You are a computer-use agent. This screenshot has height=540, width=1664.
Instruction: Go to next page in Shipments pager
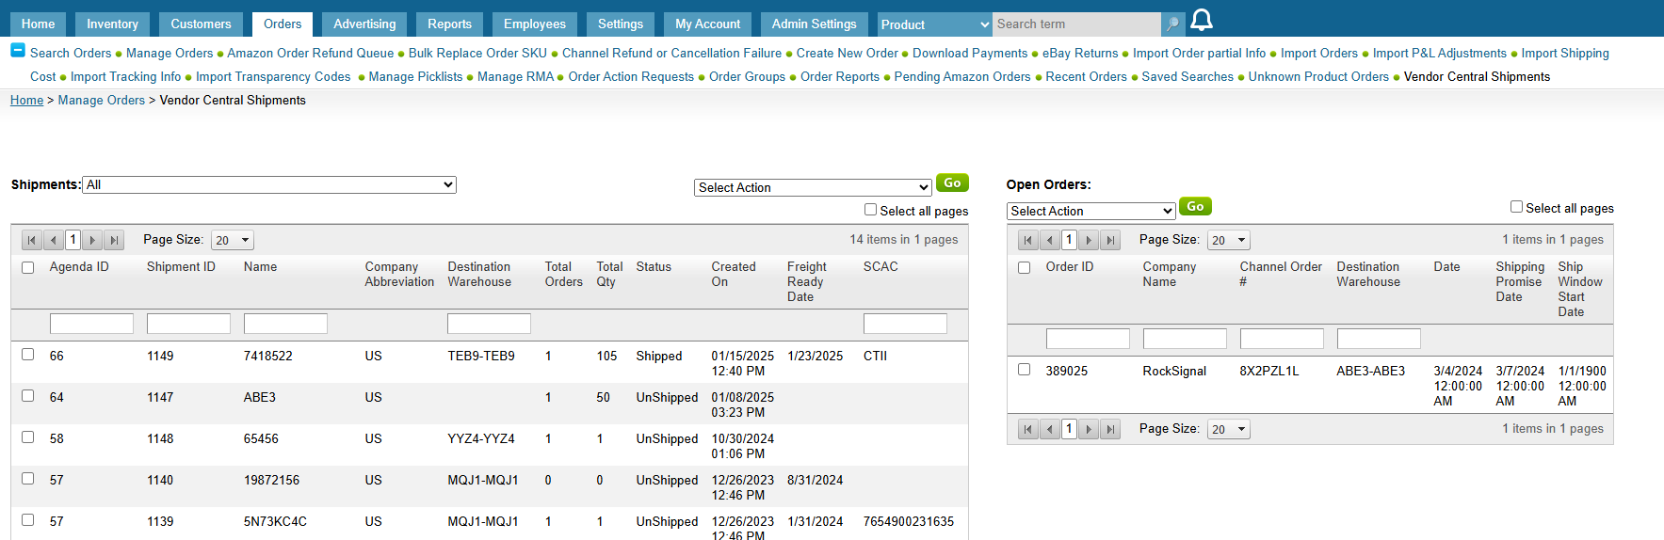click(93, 240)
